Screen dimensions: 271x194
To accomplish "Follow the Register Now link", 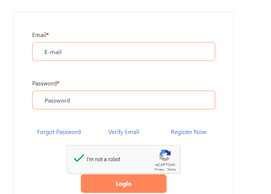I will pos(189,132).
